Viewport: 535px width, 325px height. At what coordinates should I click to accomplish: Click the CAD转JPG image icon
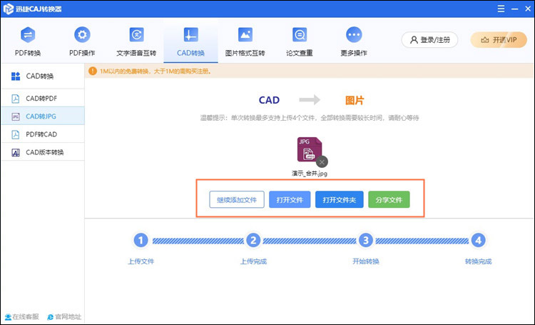coord(16,116)
